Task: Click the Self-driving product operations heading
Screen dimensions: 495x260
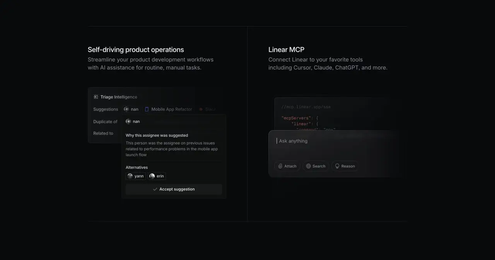Action: 136,49
